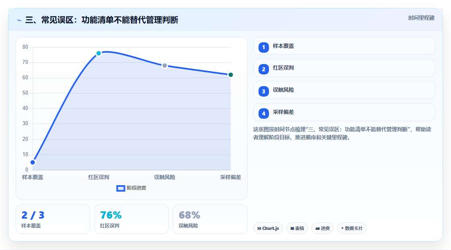Click the 样本覆盖 x-axis label
The width and height of the screenshot is (451, 250).
pyautogui.click(x=33, y=177)
